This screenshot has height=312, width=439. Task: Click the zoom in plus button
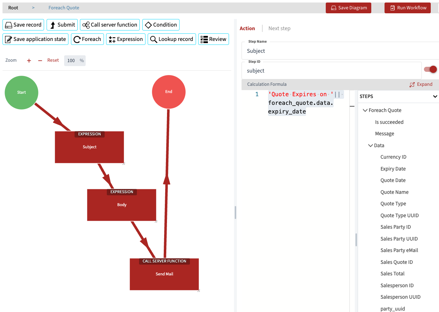29,61
